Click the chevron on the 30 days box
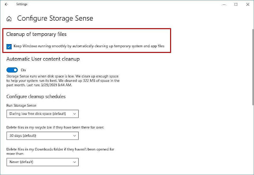254x175 pixels. pos(74,136)
